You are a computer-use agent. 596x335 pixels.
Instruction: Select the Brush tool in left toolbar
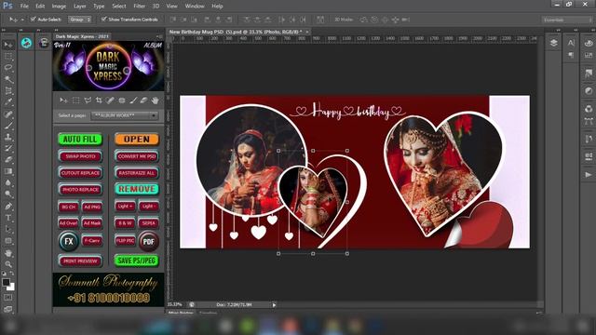8,126
